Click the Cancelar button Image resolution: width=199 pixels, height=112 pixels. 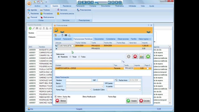pyautogui.click(x=145, y=101)
